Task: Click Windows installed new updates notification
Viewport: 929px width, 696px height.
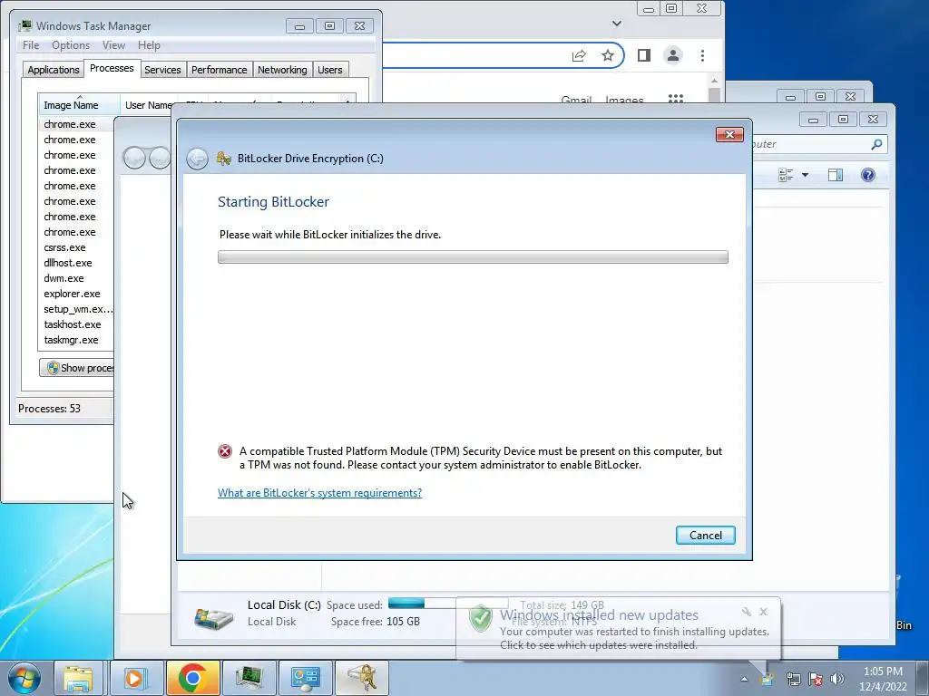Action: coord(617,629)
